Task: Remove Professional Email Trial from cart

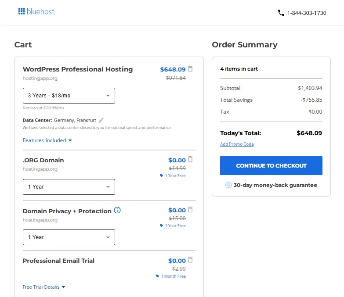Action: coord(190,260)
